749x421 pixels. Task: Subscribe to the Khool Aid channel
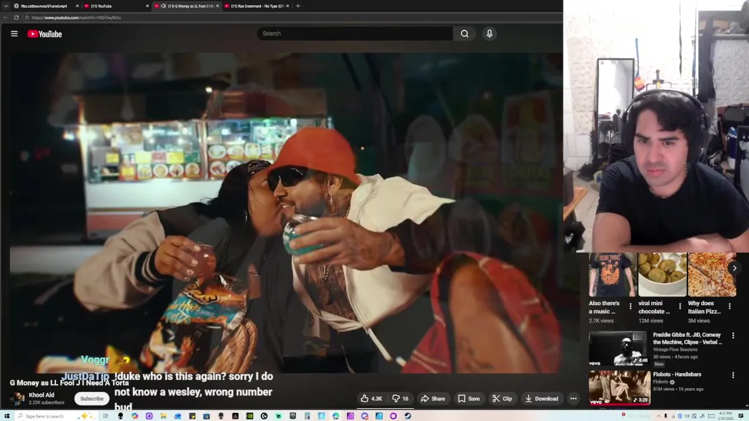click(92, 399)
